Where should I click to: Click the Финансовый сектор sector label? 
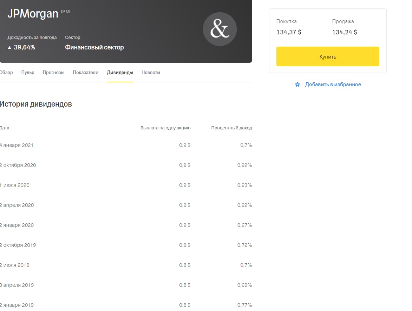(94, 47)
